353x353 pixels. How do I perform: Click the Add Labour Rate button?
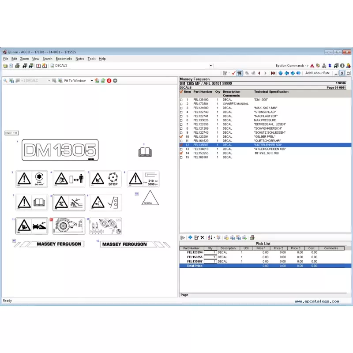tap(317, 73)
